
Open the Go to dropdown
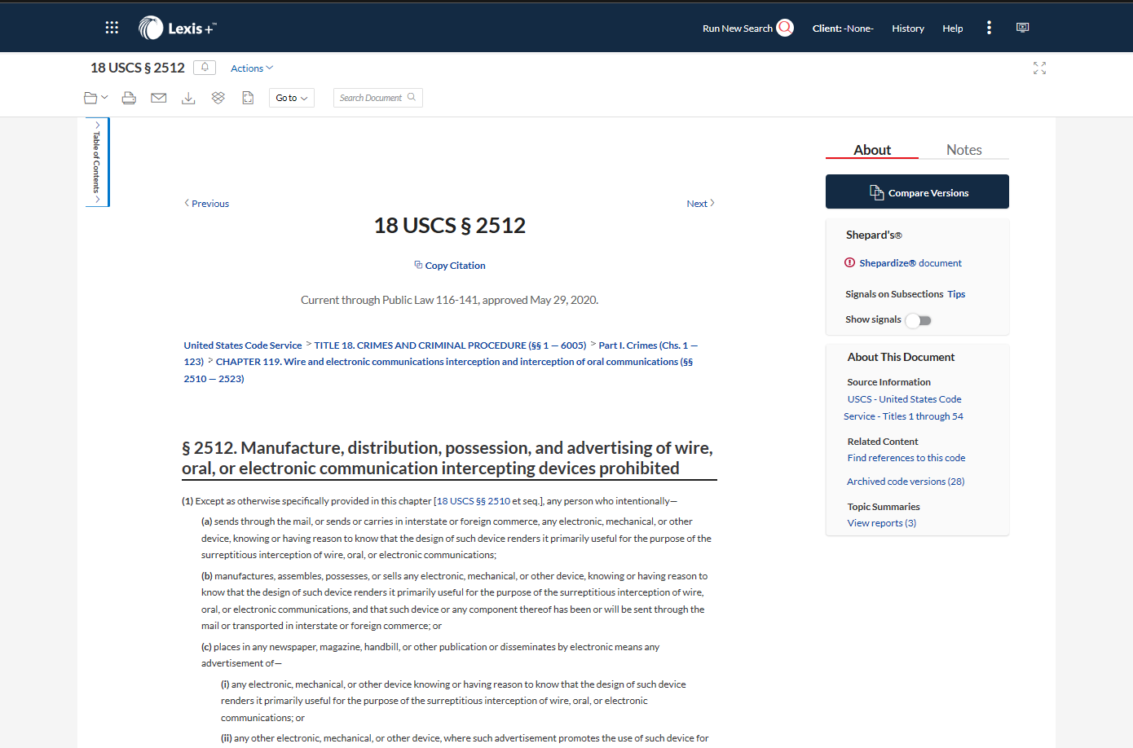pyautogui.click(x=292, y=98)
